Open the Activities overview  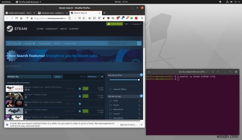pyautogui.click(x=6, y=2)
